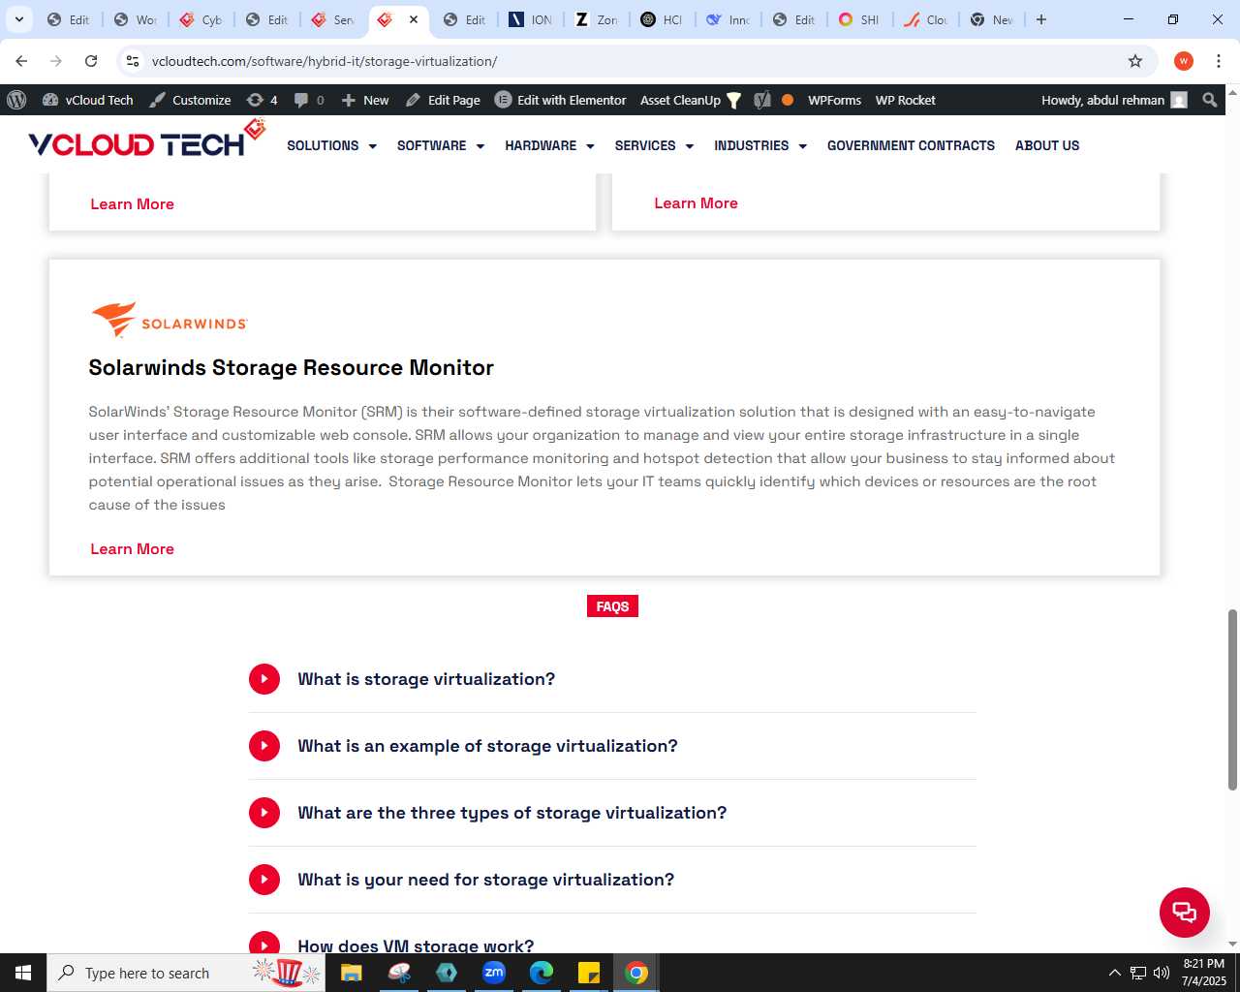Open the Windows Start menu
Screen dimensions: 1240x992
point(23,973)
